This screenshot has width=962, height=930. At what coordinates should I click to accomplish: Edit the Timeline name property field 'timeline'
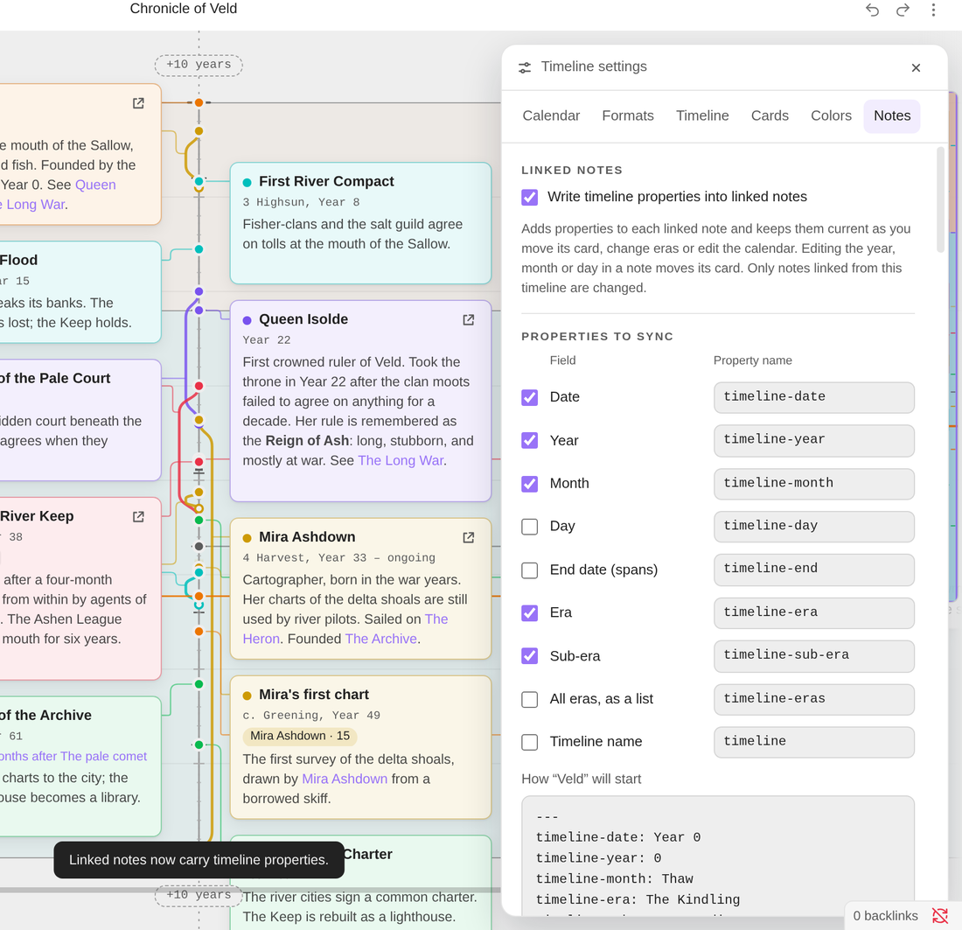pos(813,742)
